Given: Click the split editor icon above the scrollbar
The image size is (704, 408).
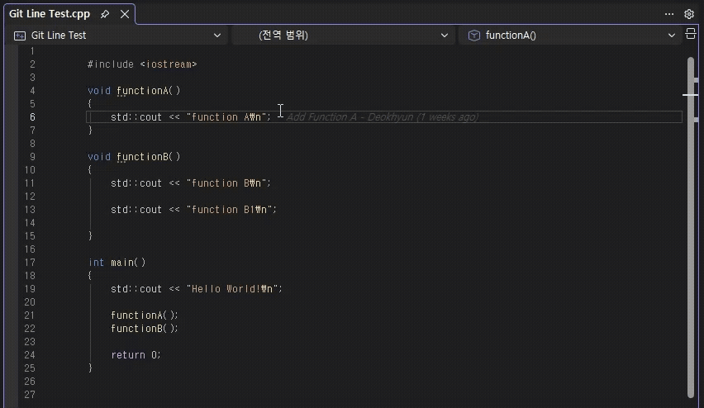Looking at the screenshot, I should 691,33.
